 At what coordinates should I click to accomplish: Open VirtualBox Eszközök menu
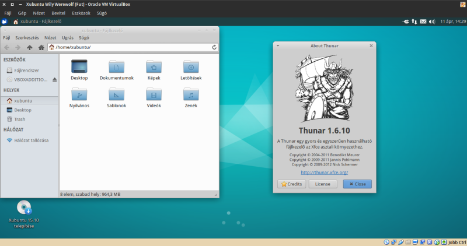81,13
